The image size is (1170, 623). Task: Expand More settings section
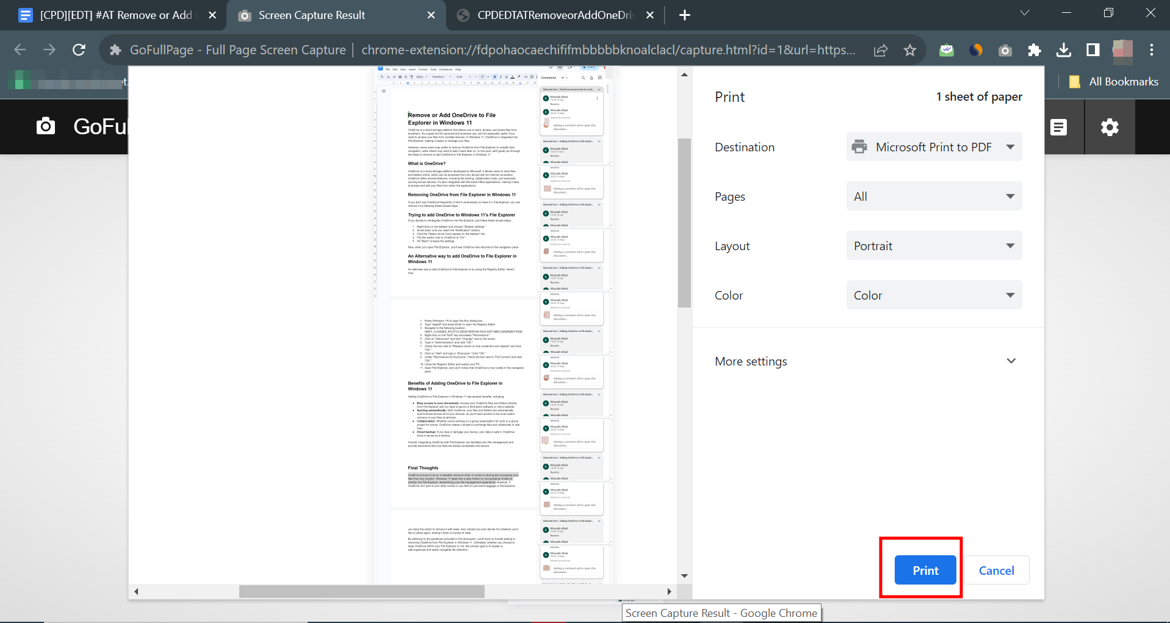coord(865,361)
